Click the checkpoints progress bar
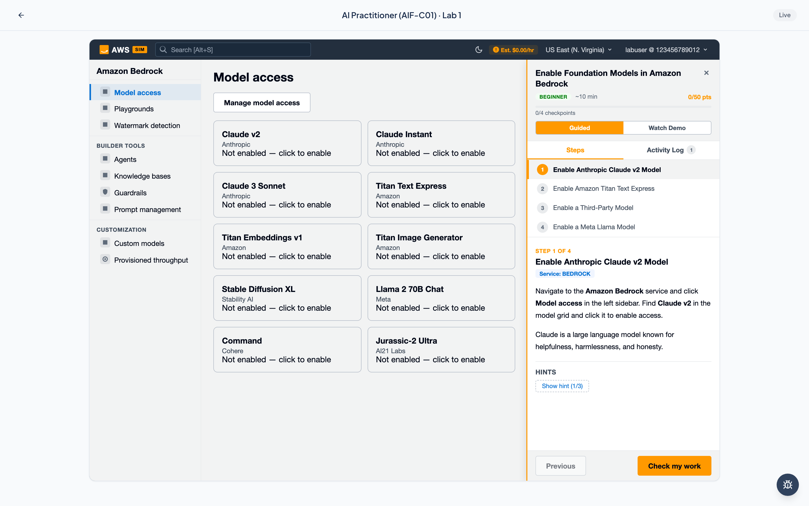809x506 pixels. [x=623, y=107]
